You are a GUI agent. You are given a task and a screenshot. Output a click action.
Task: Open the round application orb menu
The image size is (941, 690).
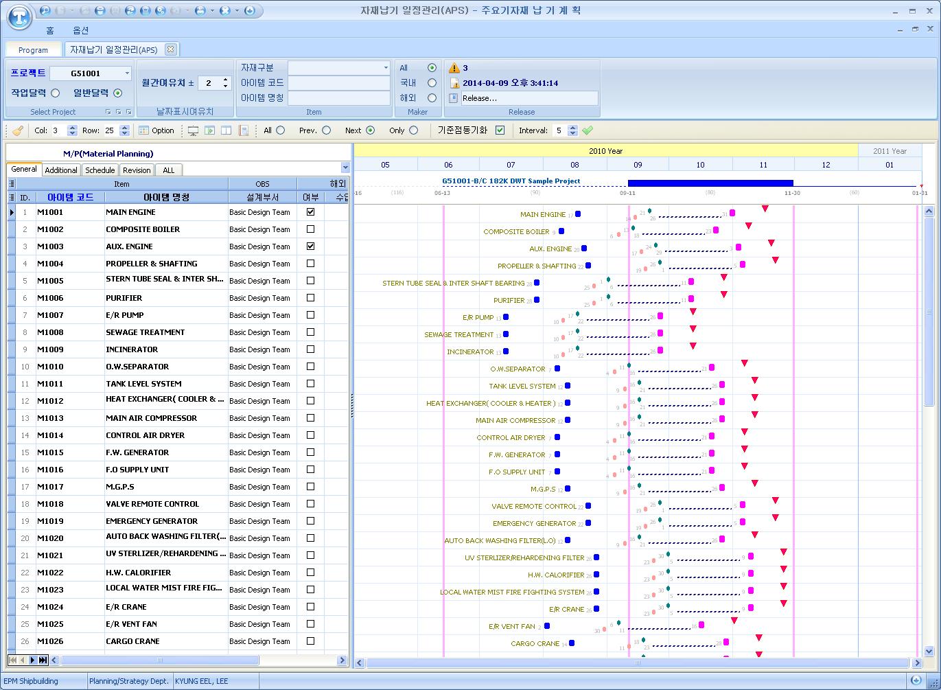click(21, 16)
